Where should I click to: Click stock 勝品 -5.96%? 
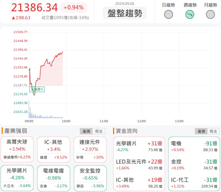pos(90,186)
